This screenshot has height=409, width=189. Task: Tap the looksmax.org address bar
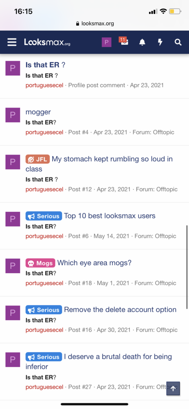95,24
